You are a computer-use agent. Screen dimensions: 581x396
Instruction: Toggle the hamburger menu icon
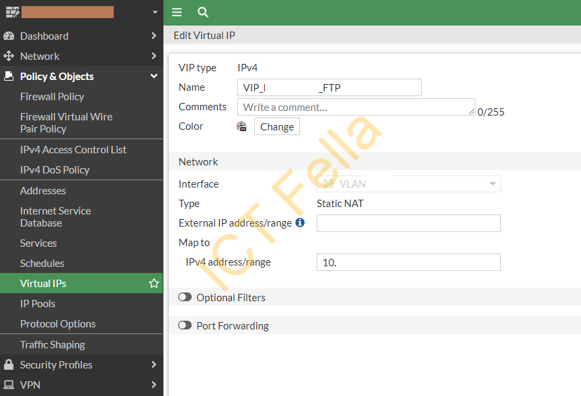coord(177,12)
